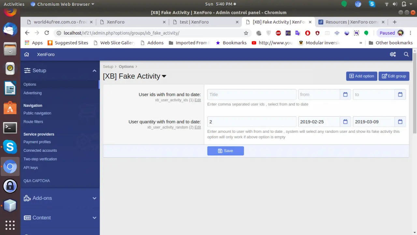Expand the Content sidebar section
Screen dimensions: 417x235
coord(94,218)
